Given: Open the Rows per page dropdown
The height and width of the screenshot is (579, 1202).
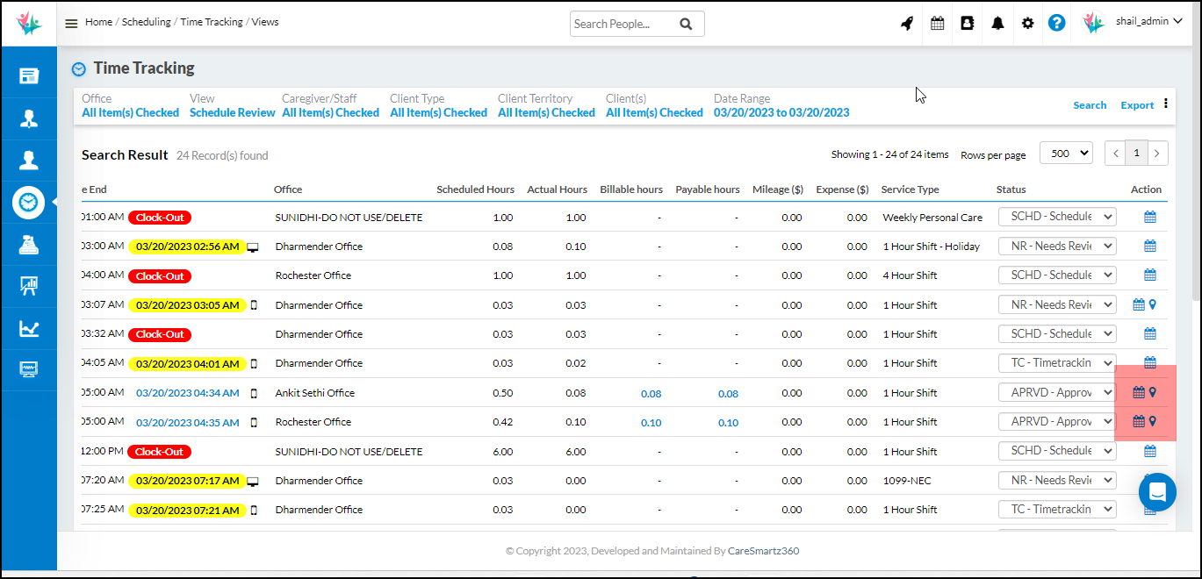Looking at the screenshot, I should (x=1066, y=153).
